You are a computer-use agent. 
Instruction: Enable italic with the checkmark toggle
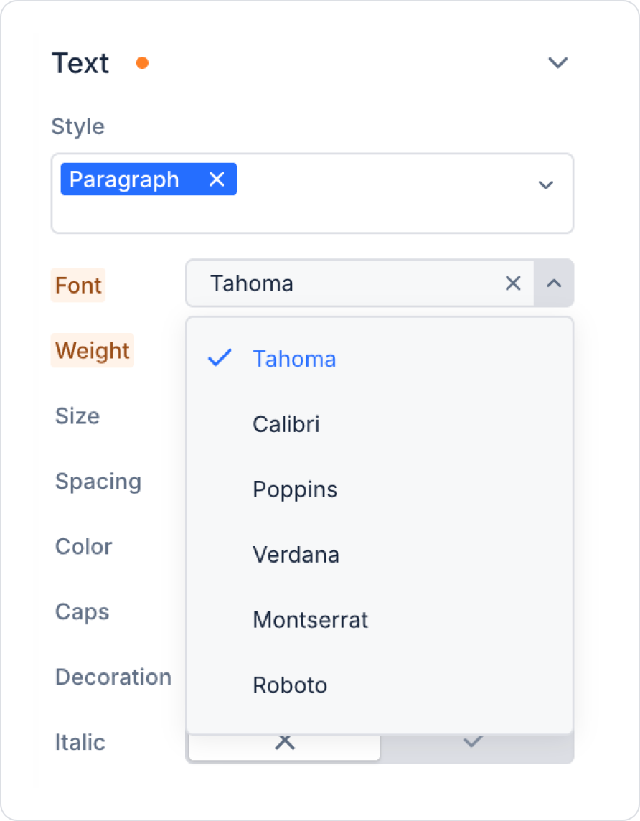point(472,743)
